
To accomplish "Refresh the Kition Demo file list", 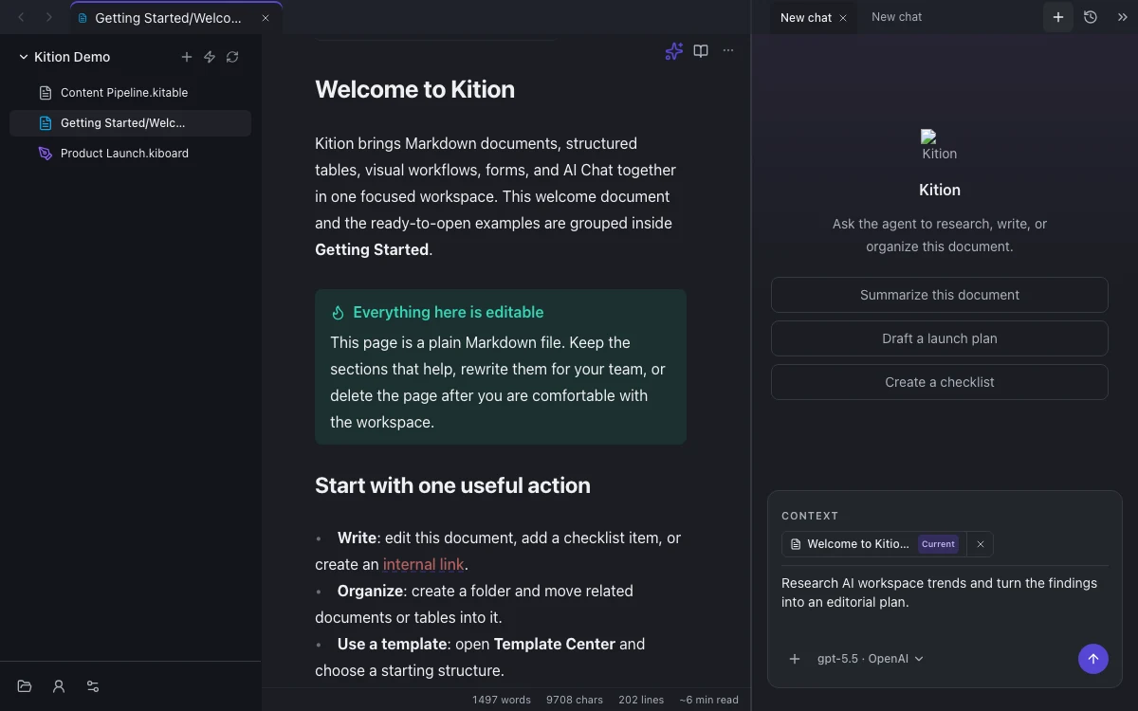I will (x=232, y=57).
